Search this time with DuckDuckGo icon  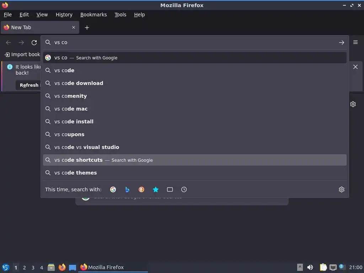tap(141, 189)
